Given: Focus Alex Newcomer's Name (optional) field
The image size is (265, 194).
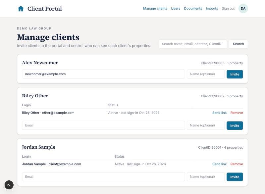Looking at the screenshot, I should click(206, 74).
